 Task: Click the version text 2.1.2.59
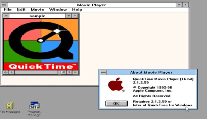tap(141, 82)
